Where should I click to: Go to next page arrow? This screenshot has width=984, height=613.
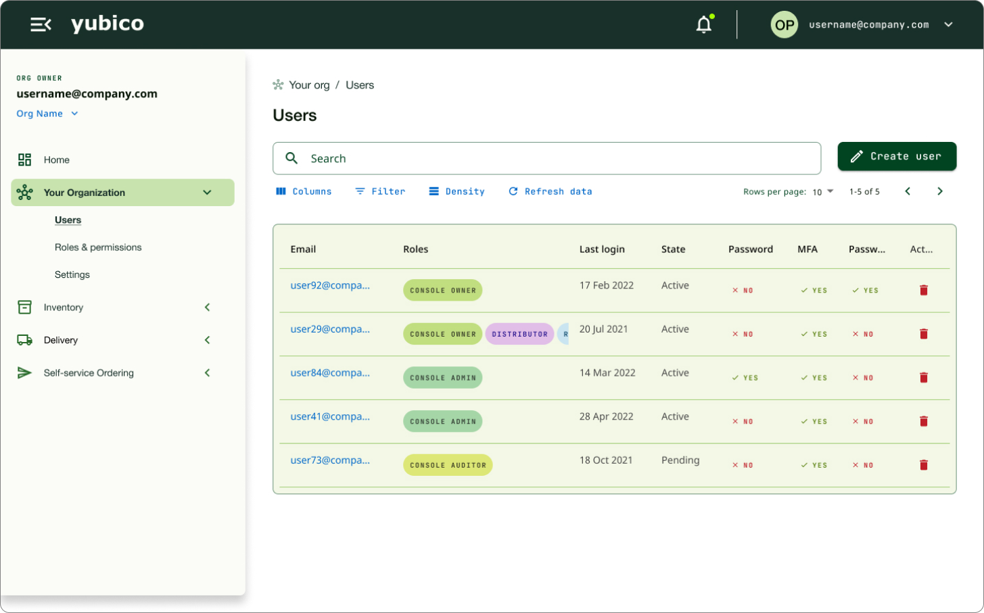[x=939, y=191]
